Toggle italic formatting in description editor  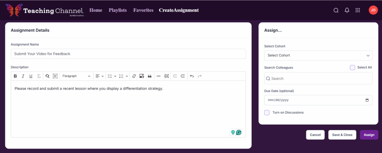click(23, 76)
